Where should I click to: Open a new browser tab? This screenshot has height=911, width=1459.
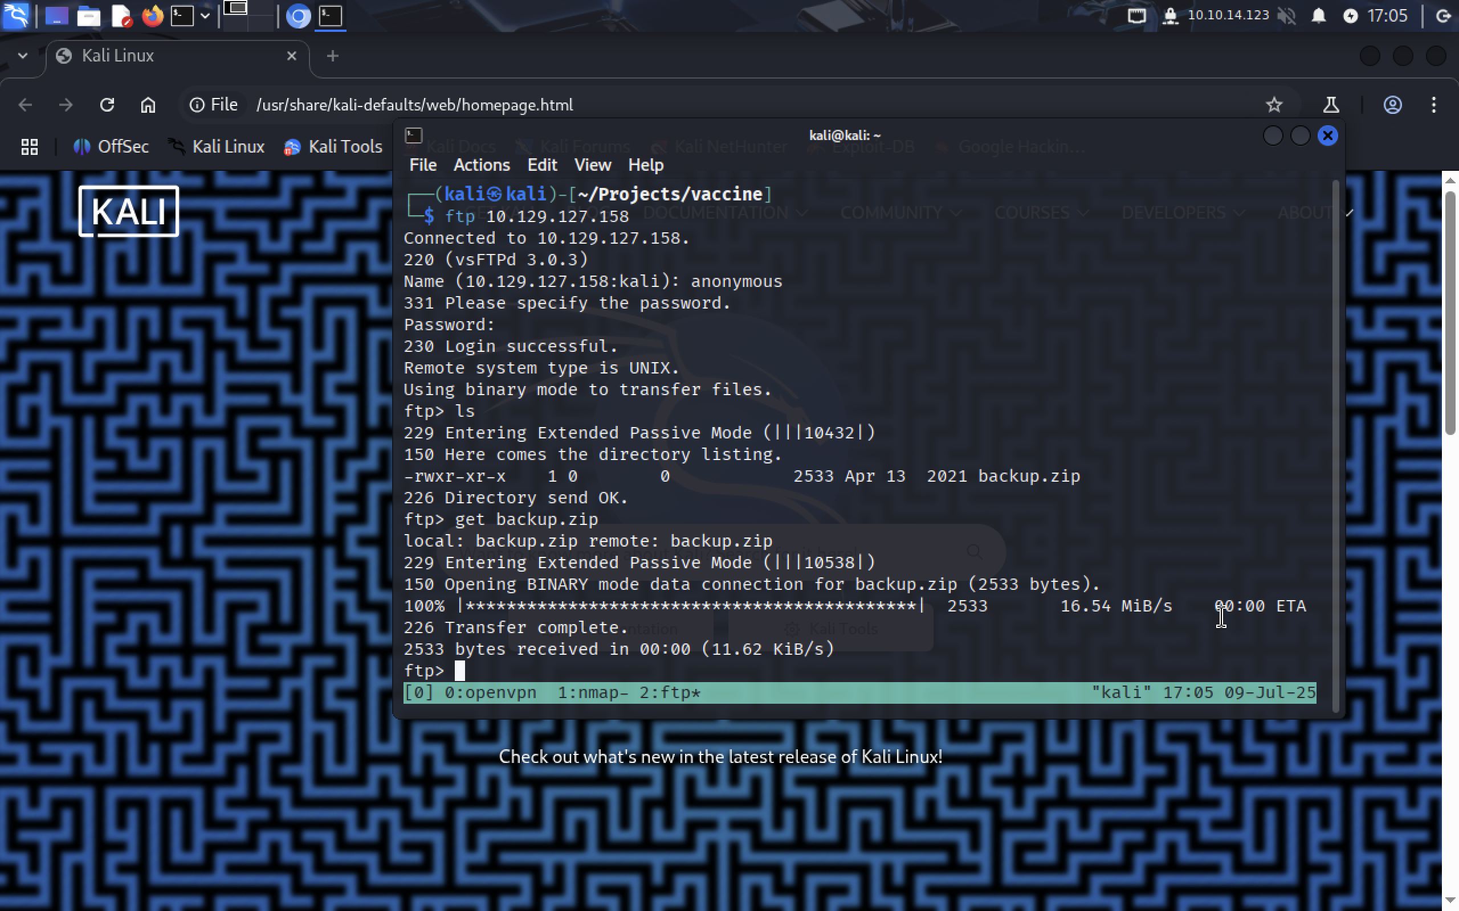[332, 55]
